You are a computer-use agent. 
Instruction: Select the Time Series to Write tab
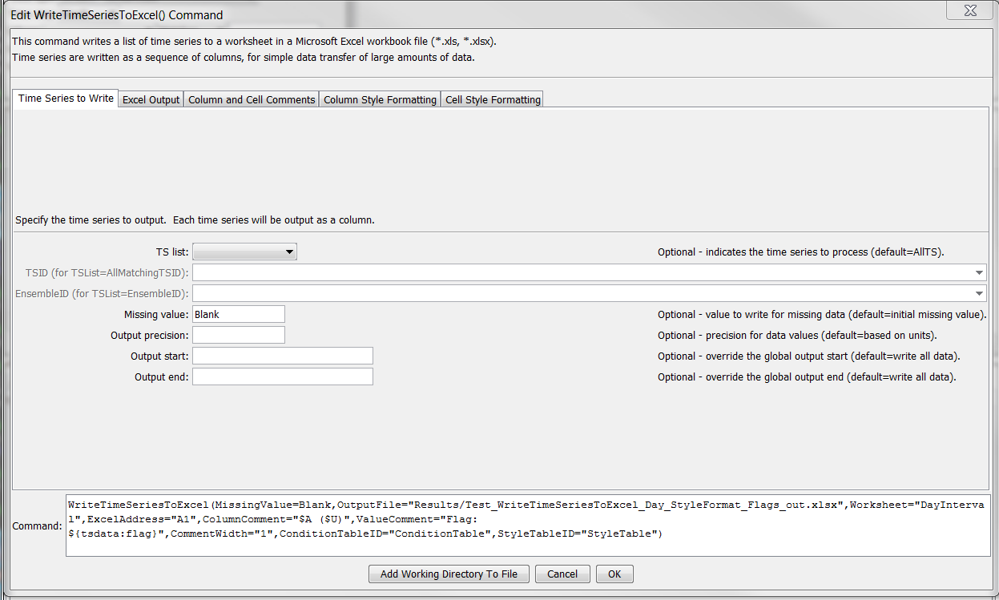coord(65,99)
